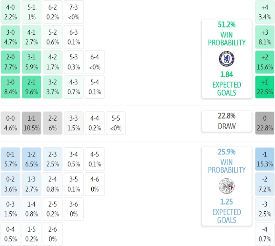Click the 1.84 expected goals value

tap(226, 74)
